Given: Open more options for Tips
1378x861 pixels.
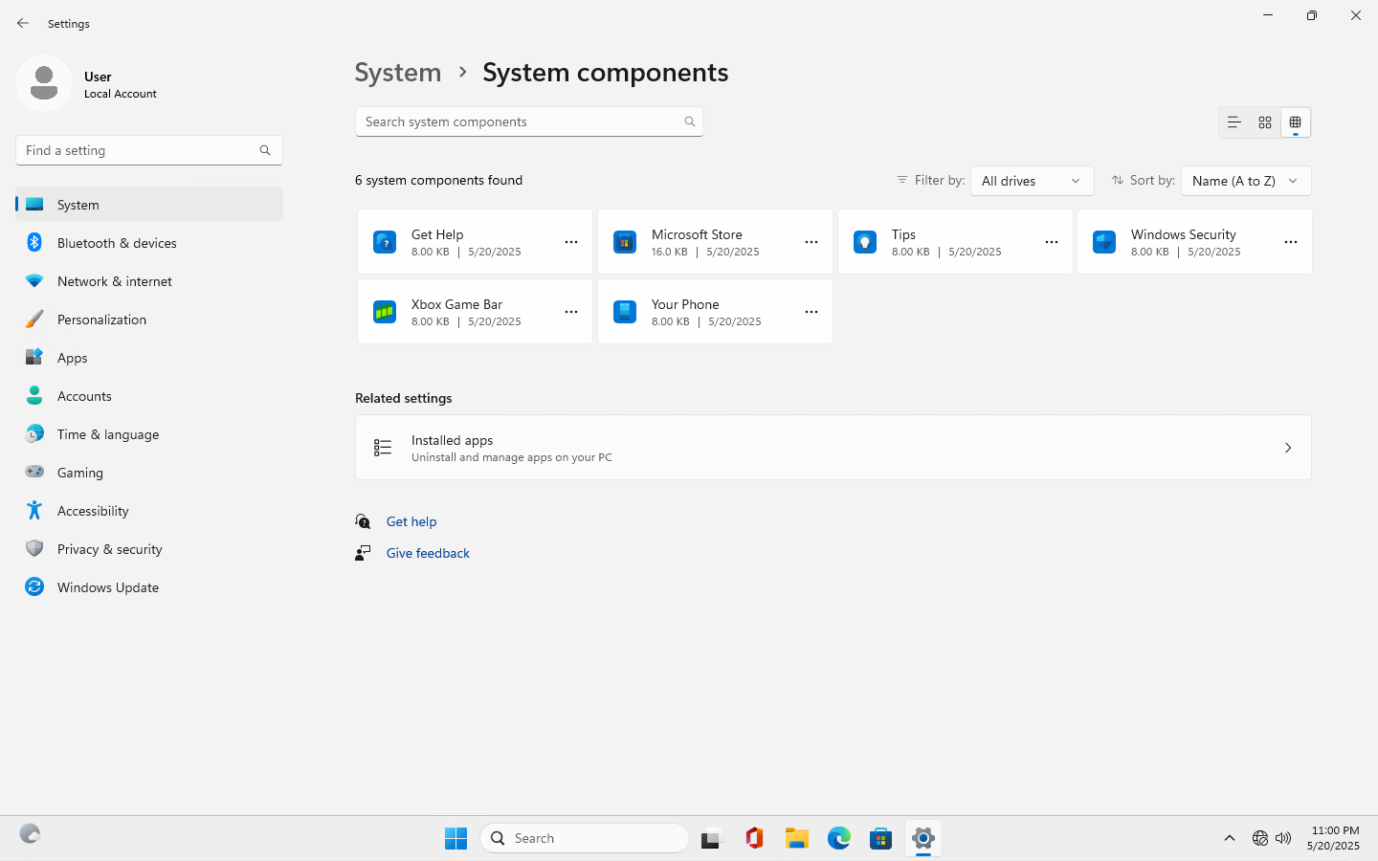Looking at the screenshot, I should 1052,242.
